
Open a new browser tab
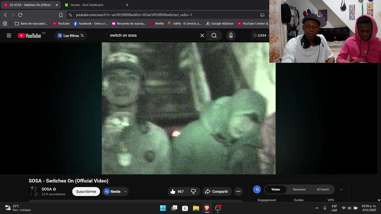pos(127,5)
